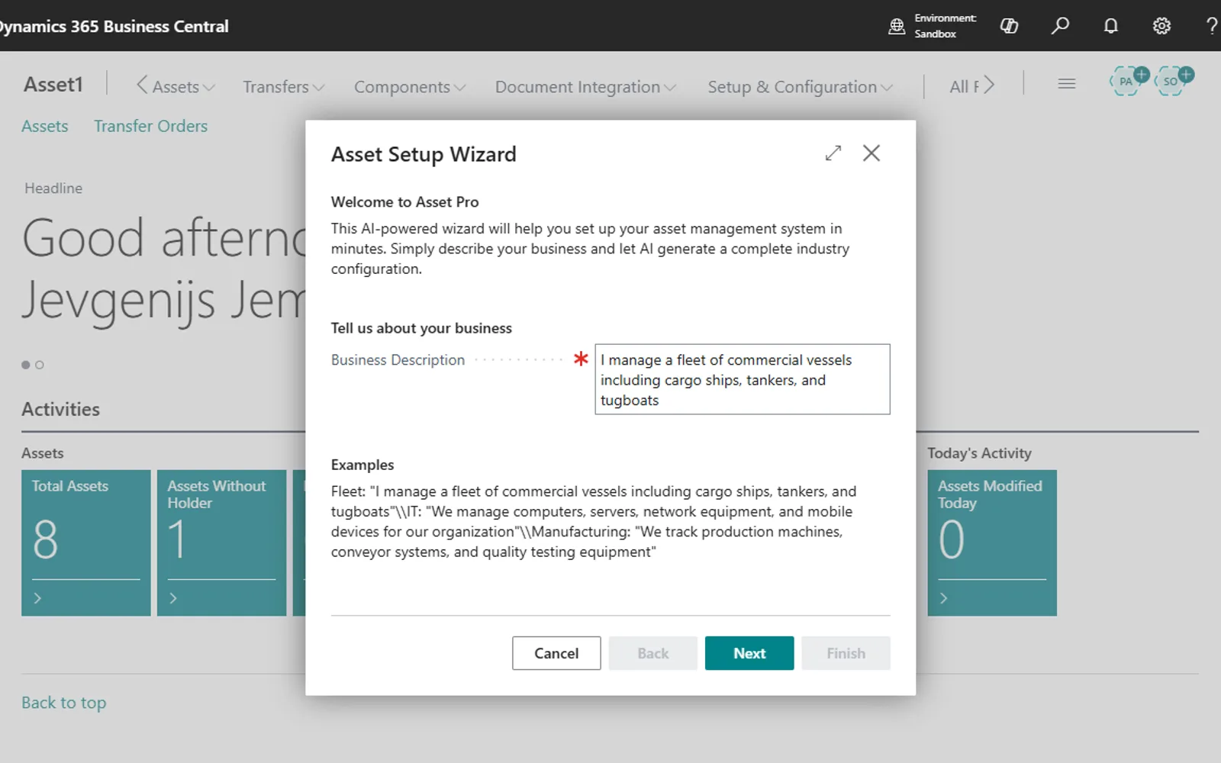This screenshot has width=1221, height=763.
Task: Click the disabled Finish button
Action: (846, 653)
